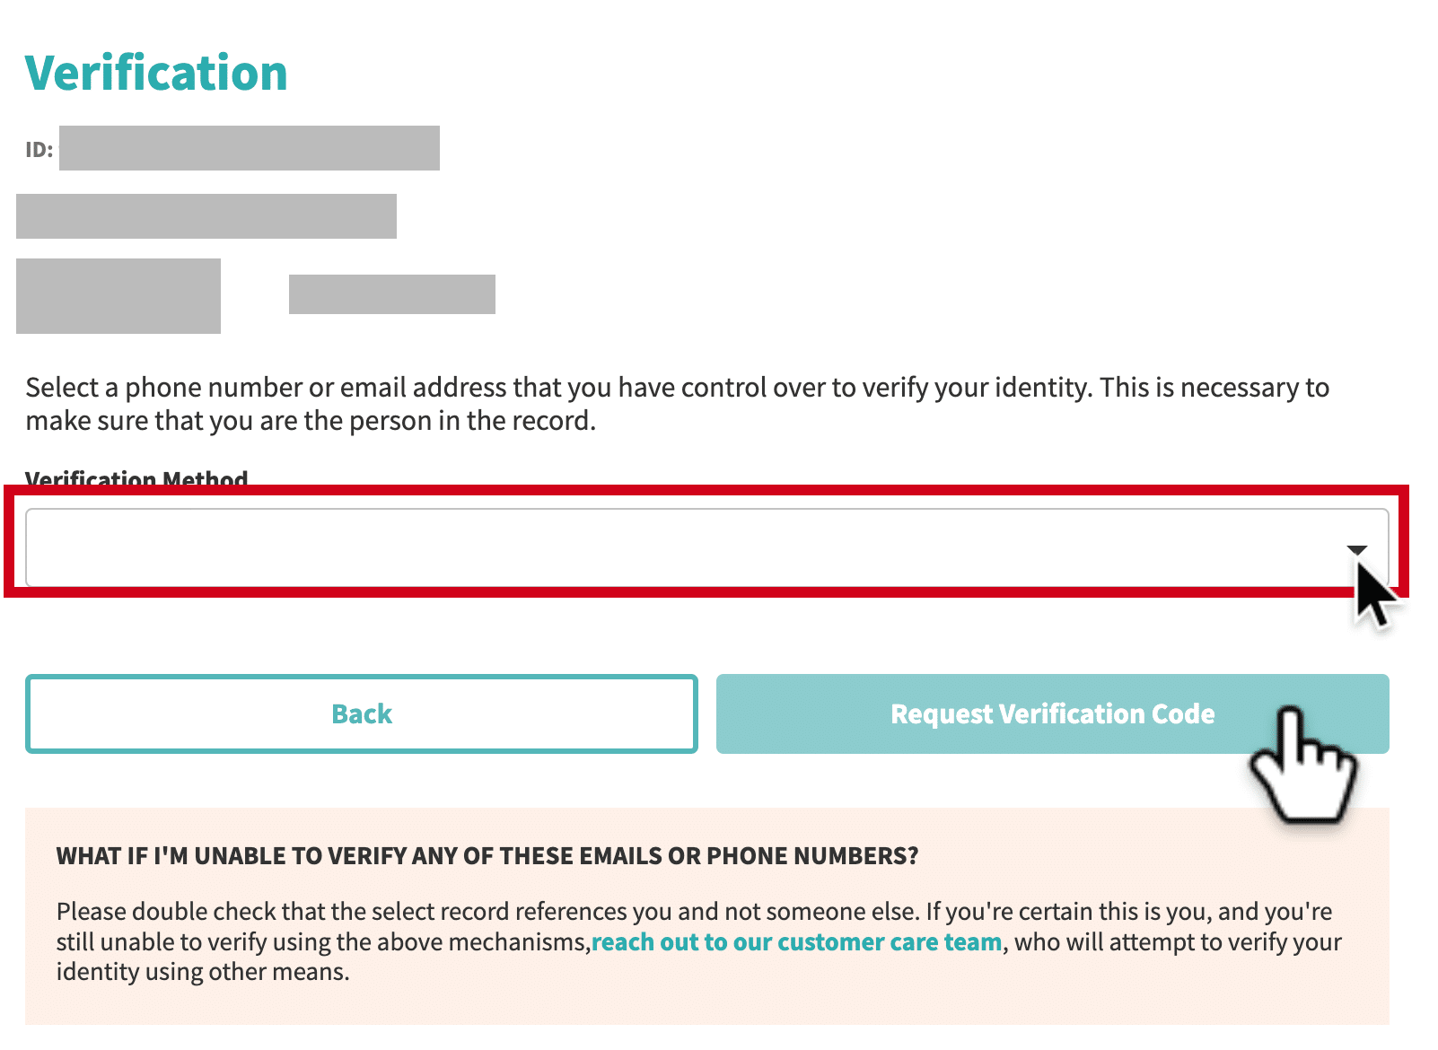The width and height of the screenshot is (1438, 1050).
Task: Click the dropdown arrow in Verification Method
Action: click(1356, 549)
